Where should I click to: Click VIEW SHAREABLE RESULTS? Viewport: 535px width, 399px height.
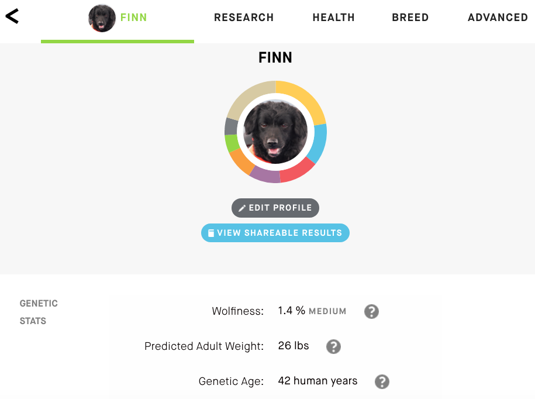275,232
